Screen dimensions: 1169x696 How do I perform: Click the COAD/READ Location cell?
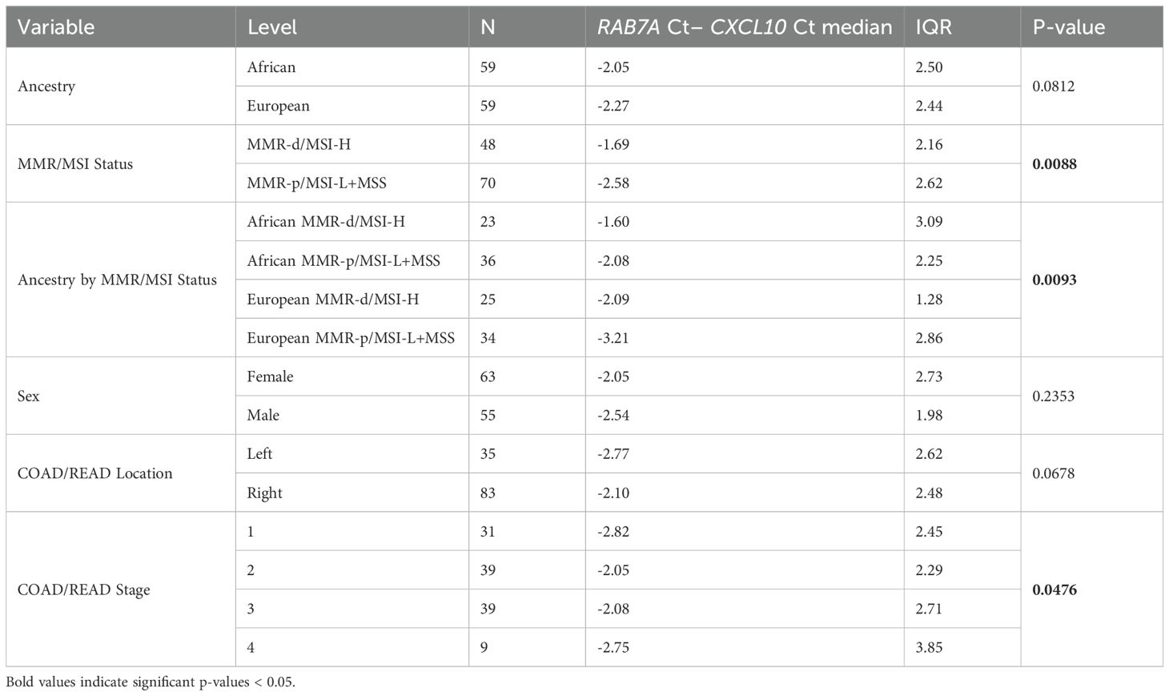click(94, 473)
